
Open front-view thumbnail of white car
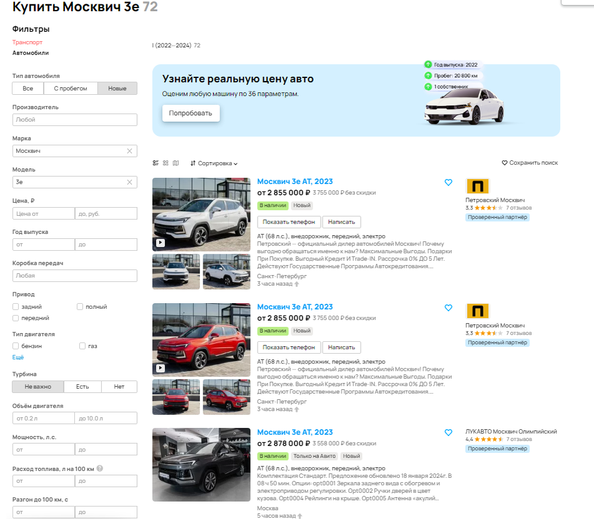[x=176, y=271]
